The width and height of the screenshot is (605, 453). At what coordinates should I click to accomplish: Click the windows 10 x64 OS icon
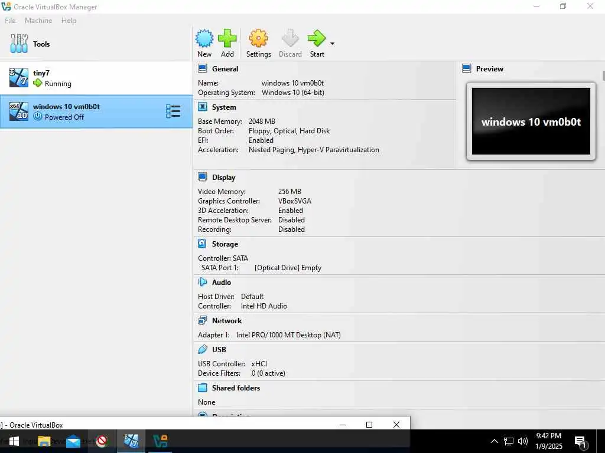18,111
